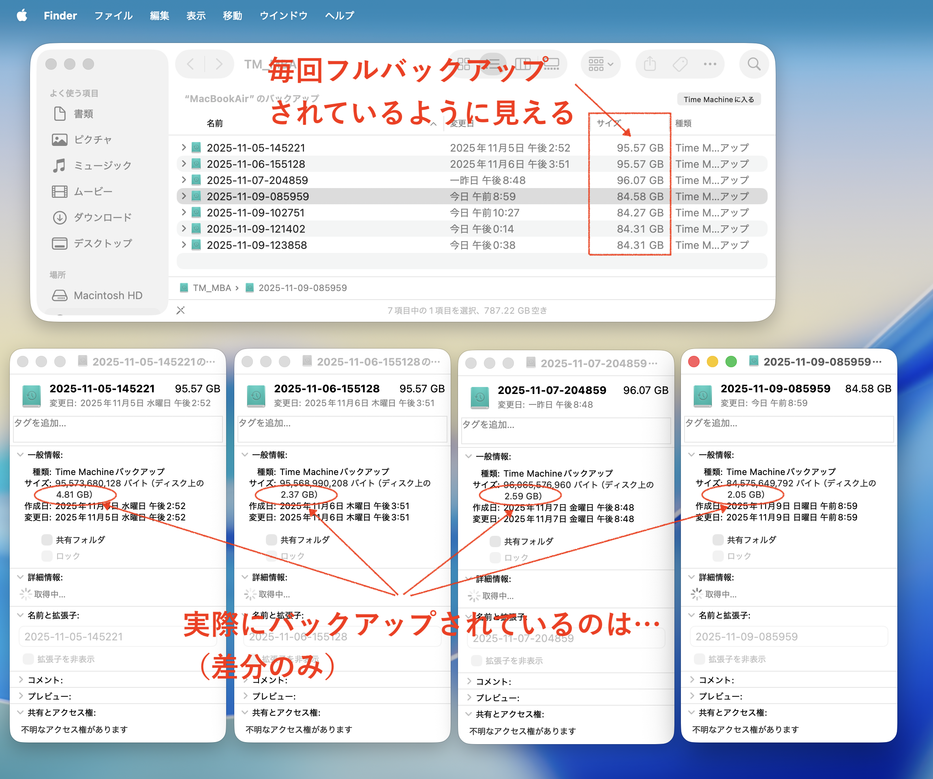
Task: Open the group-by dropdown in Finder toolbar
Action: pyautogui.click(x=600, y=64)
